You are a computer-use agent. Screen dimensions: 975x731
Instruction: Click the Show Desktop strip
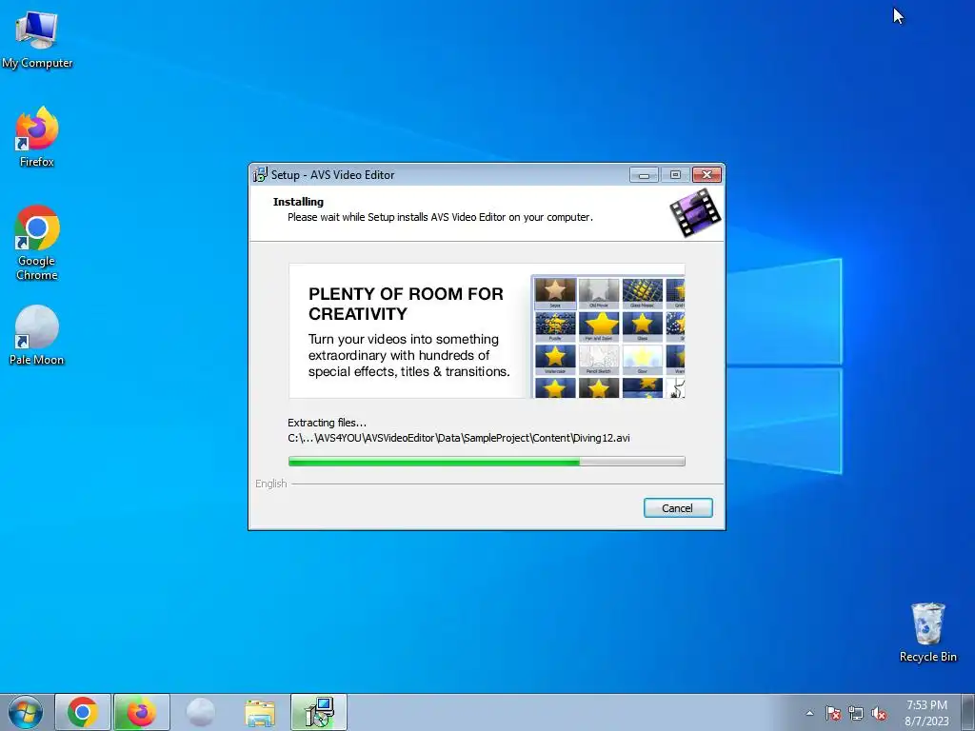(968, 712)
